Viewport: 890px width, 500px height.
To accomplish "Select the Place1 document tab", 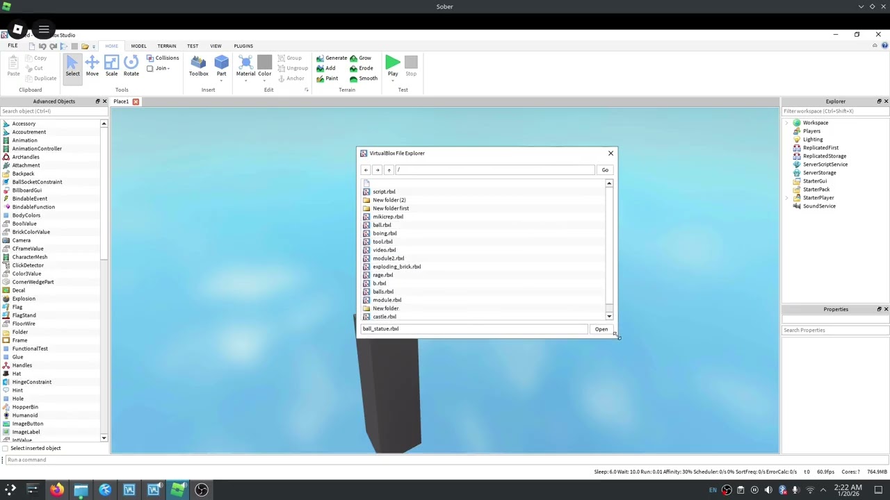I will click(x=121, y=101).
